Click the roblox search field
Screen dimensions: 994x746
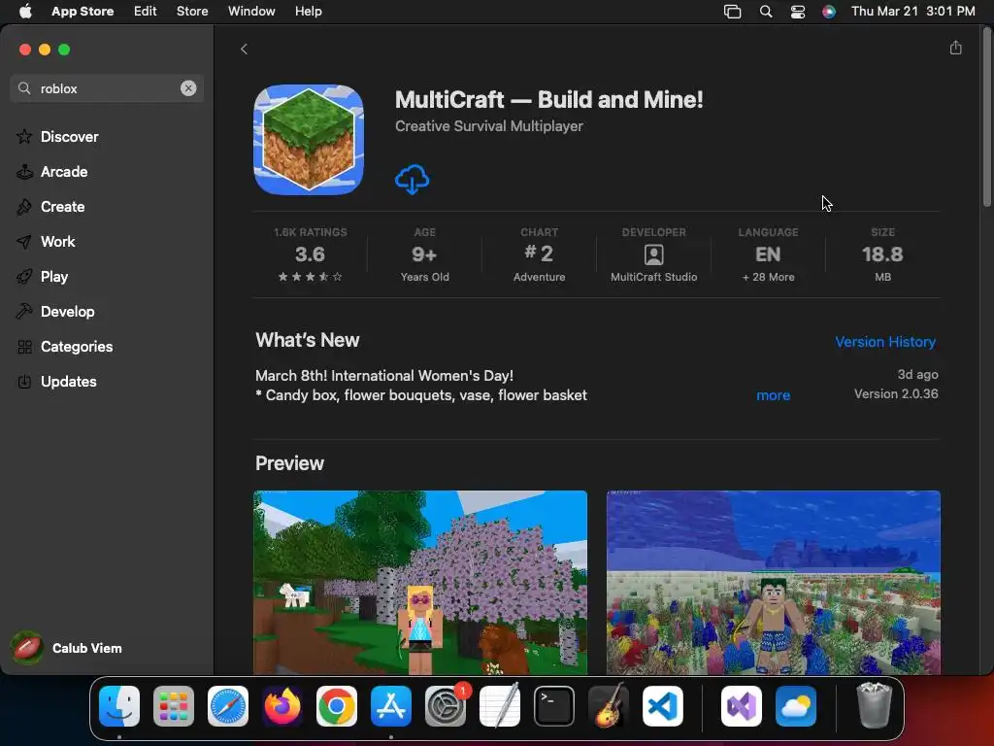107,88
